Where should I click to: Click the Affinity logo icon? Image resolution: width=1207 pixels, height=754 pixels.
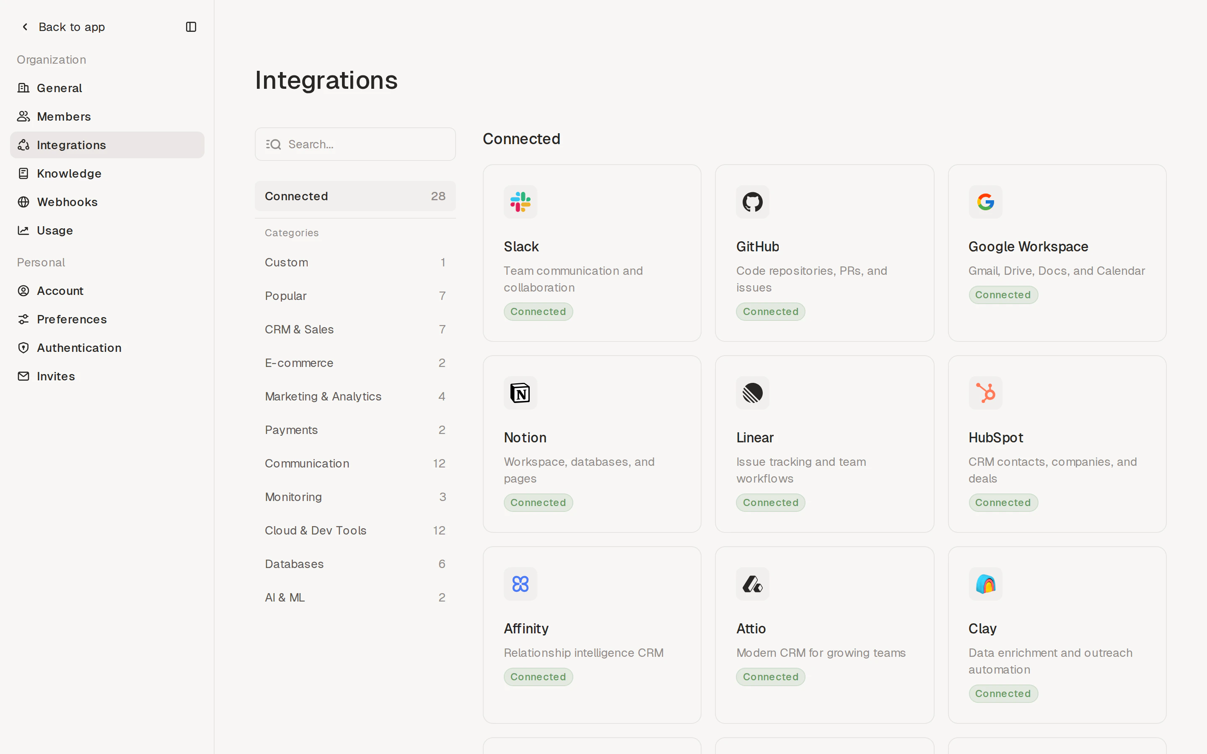(520, 584)
